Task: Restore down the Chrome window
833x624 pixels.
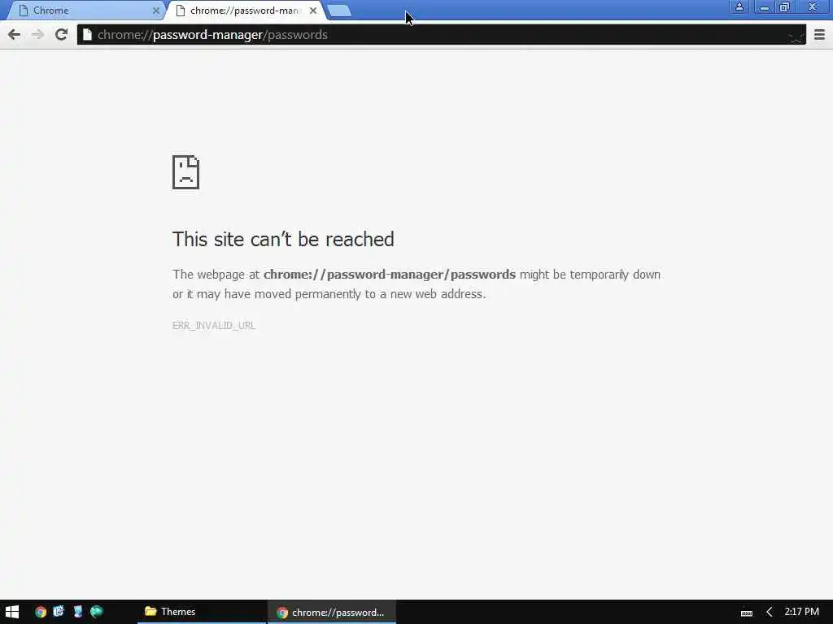Action: (785, 6)
